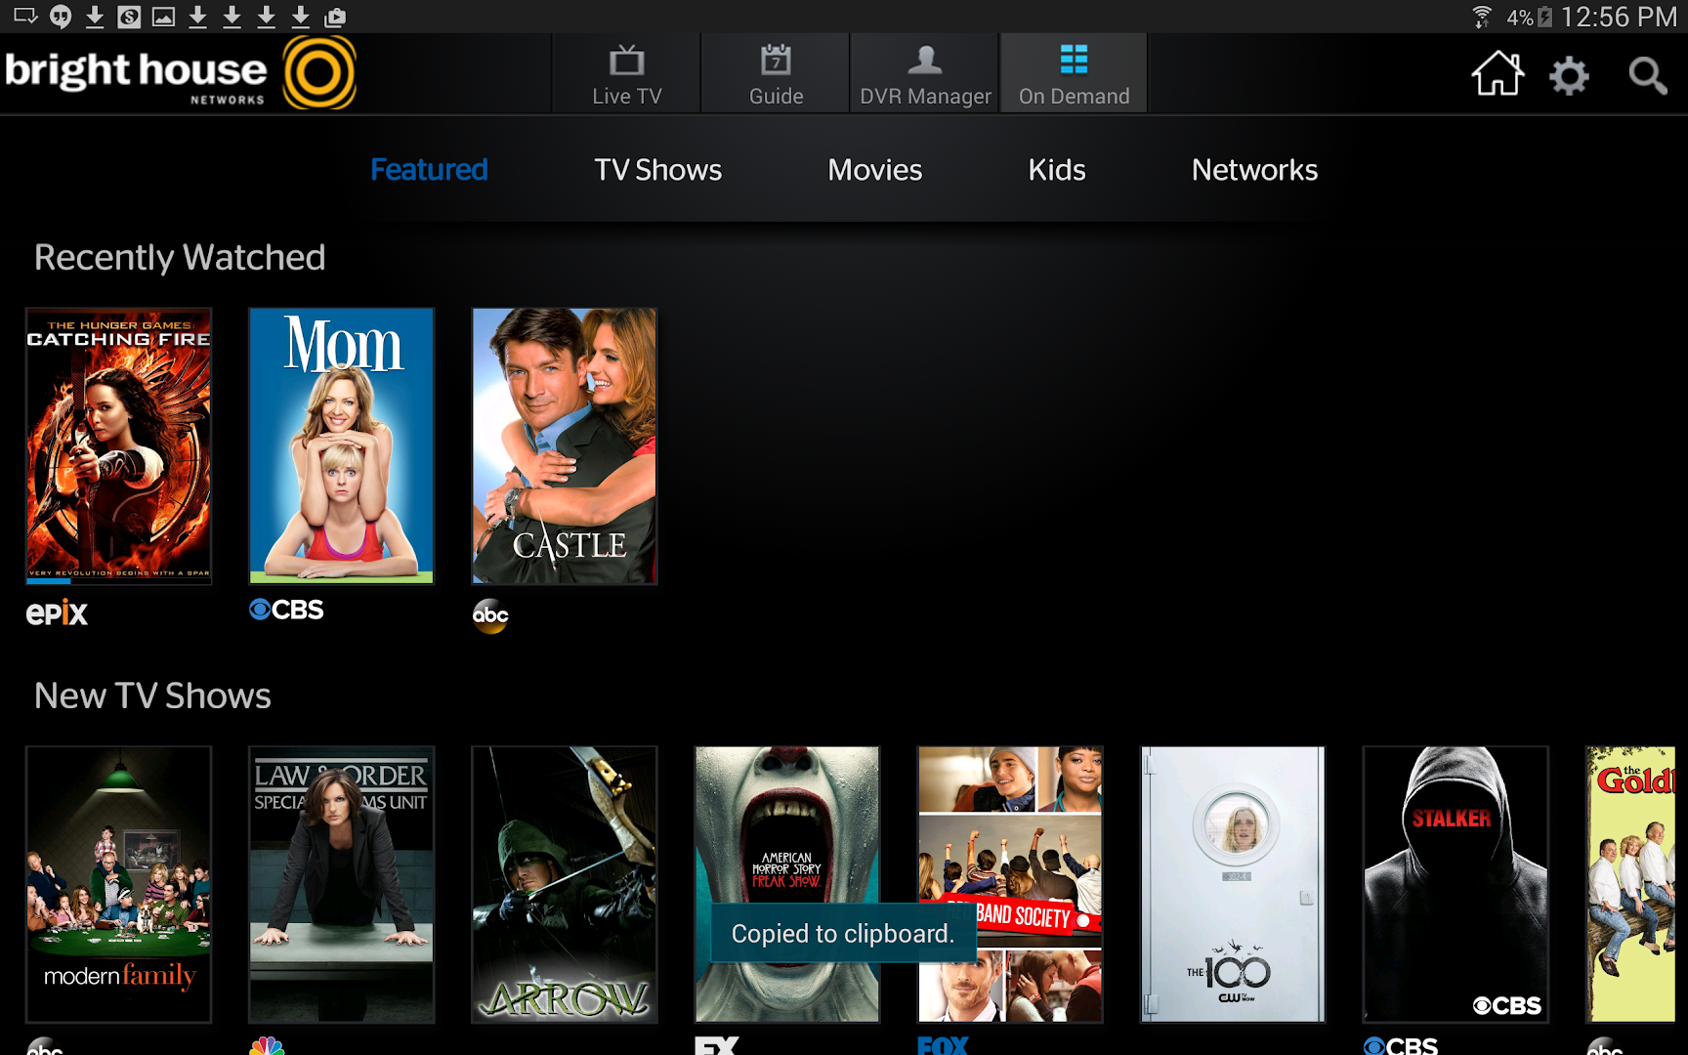Screen dimensions: 1688x1055
Task: Open the Stalker poster
Action: click(1456, 885)
